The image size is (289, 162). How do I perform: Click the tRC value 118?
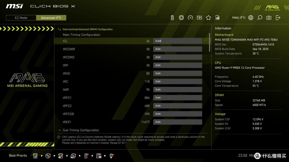147,82
